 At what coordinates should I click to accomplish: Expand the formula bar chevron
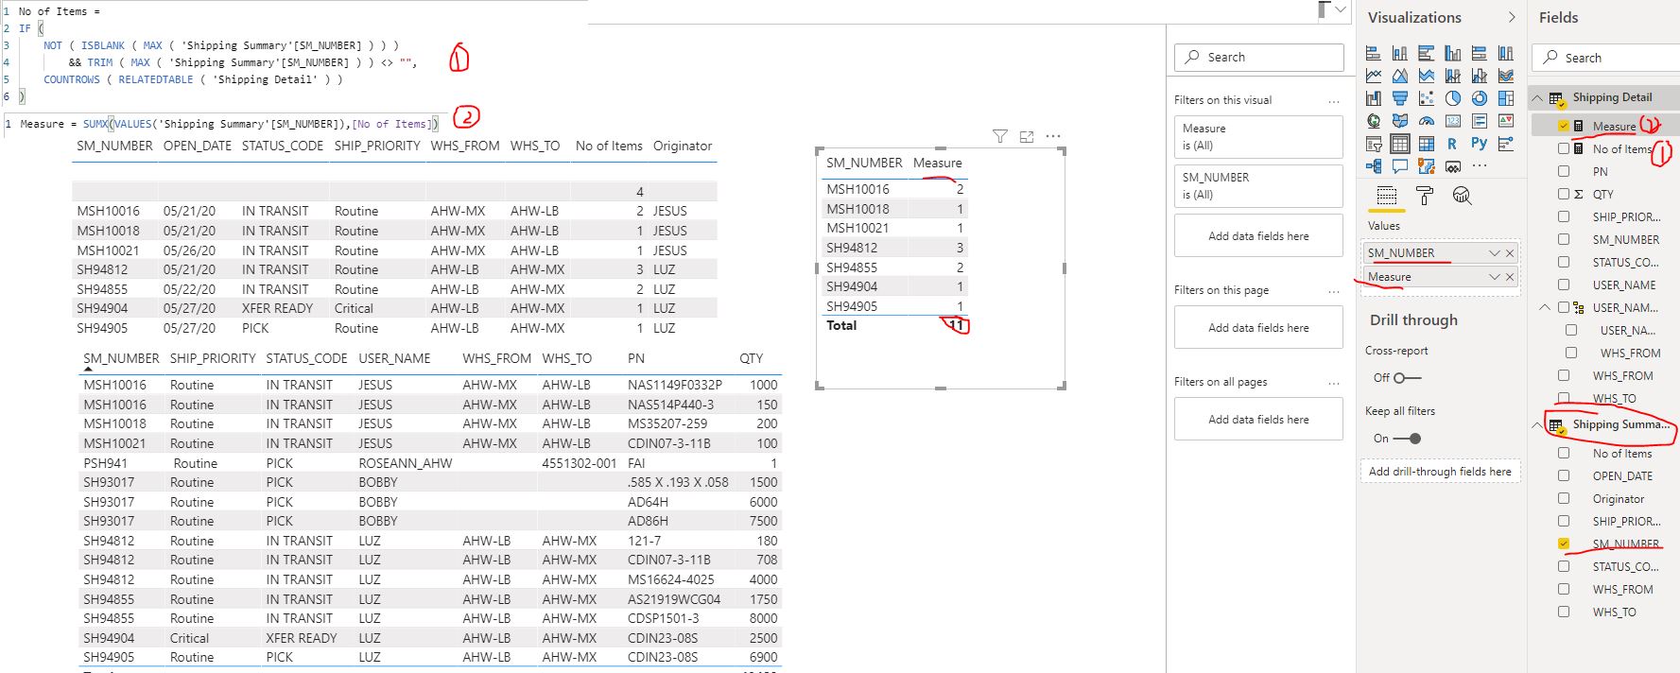click(1341, 9)
